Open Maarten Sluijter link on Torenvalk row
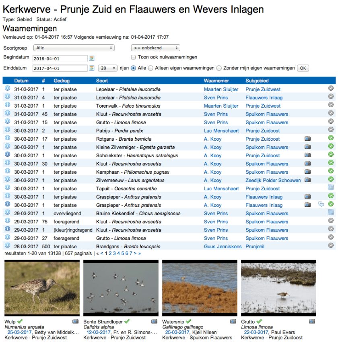 (x=221, y=106)
